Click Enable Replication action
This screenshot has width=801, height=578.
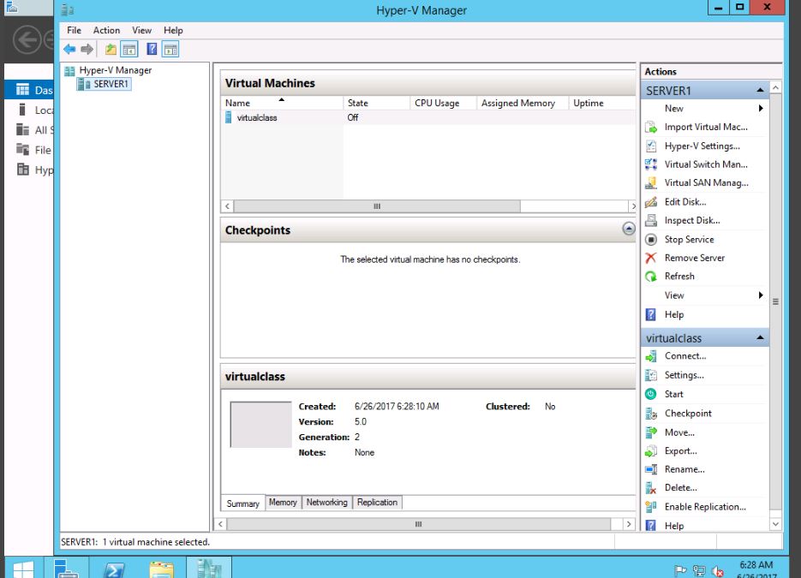pos(705,507)
